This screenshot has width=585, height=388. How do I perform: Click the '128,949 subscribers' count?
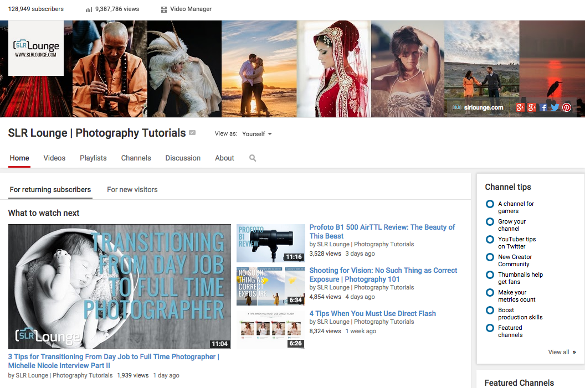point(36,9)
